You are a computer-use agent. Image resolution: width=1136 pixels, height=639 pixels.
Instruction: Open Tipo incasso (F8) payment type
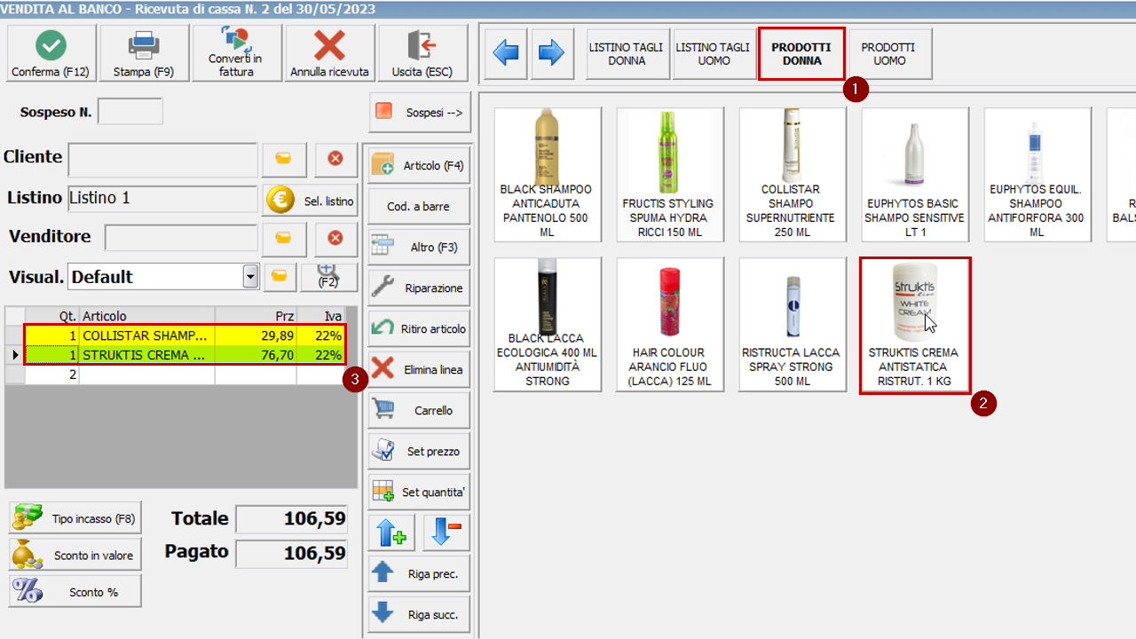pyautogui.click(x=75, y=518)
